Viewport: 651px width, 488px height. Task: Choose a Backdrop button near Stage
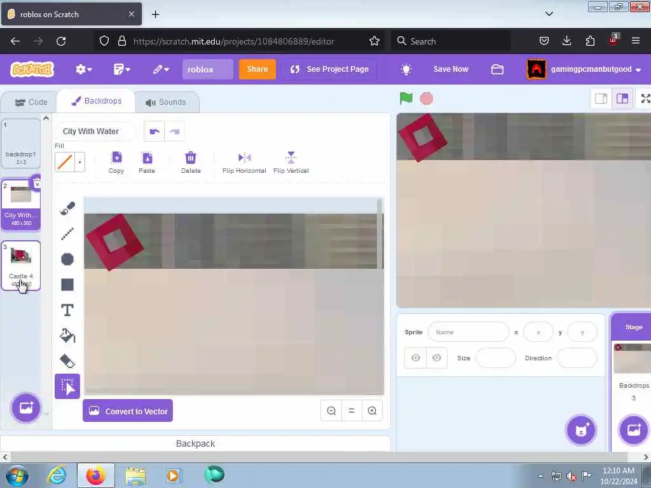click(x=634, y=430)
